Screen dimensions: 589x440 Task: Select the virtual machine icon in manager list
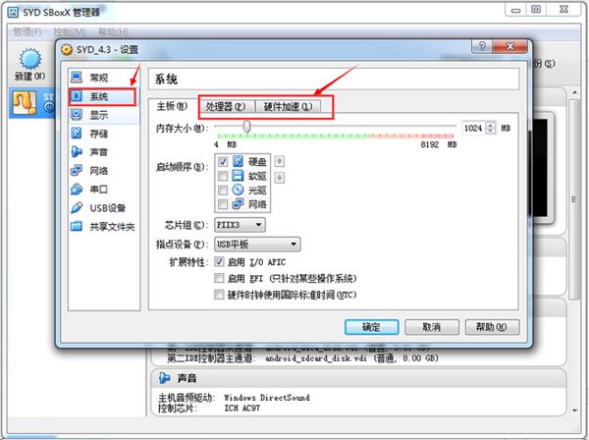pos(25,102)
